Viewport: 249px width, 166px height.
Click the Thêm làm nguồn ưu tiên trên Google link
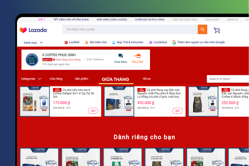(x=201, y=42)
